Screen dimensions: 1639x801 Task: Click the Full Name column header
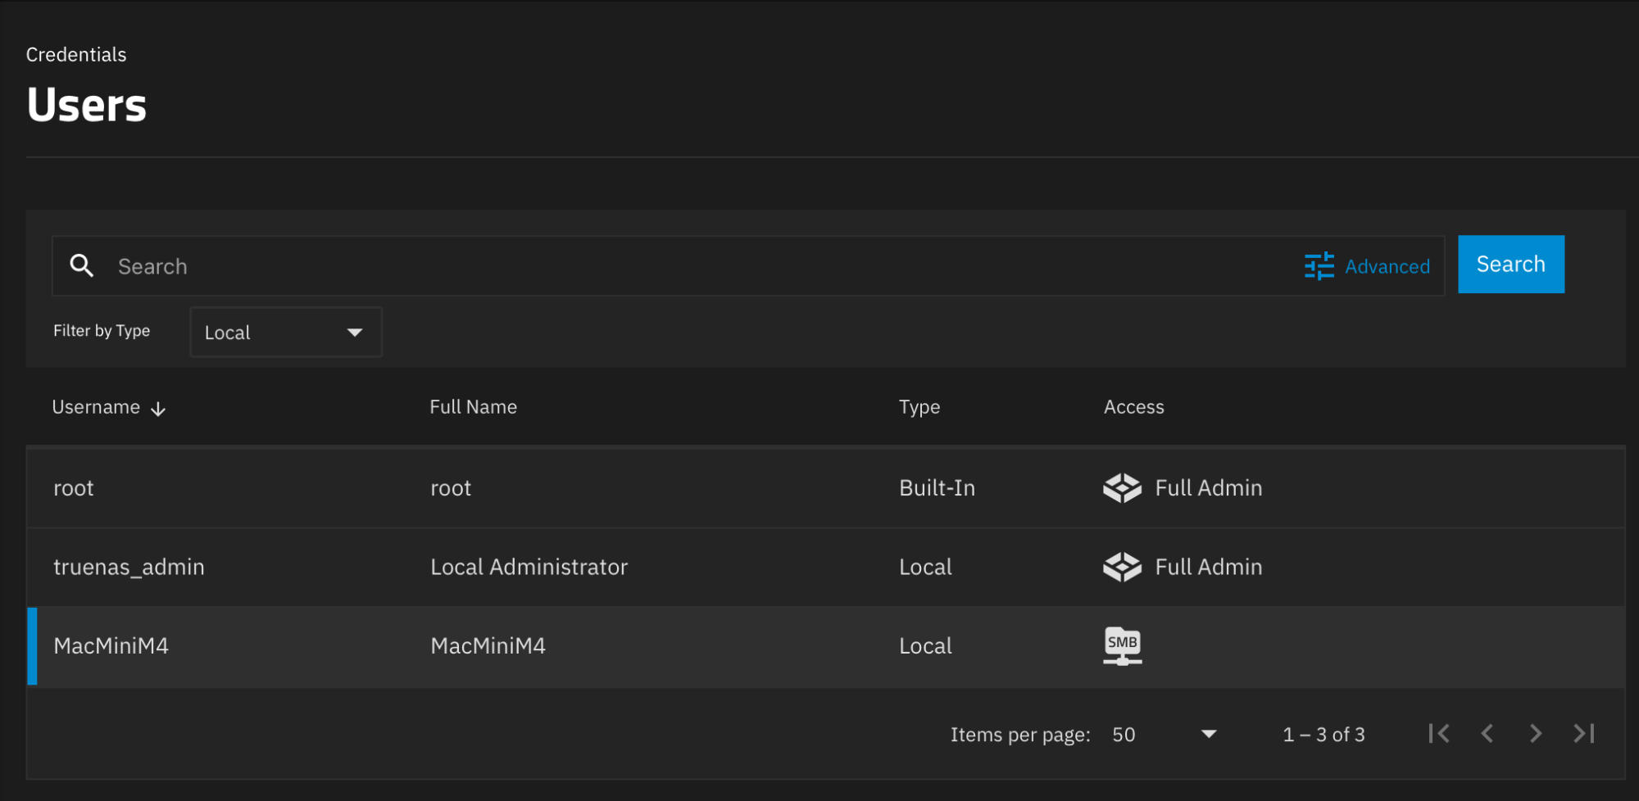[x=473, y=407]
